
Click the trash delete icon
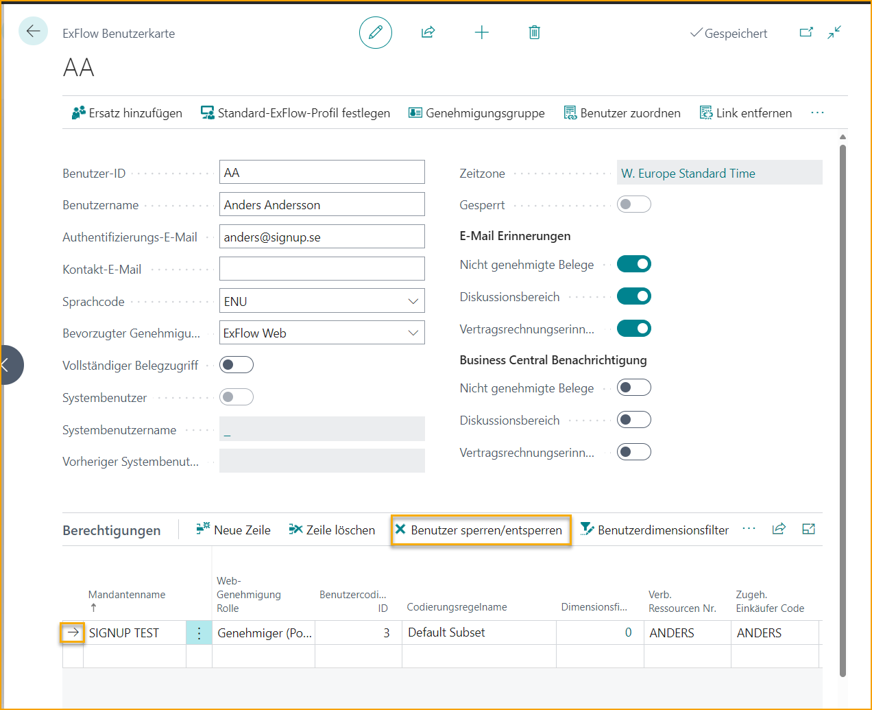(x=534, y=32)
